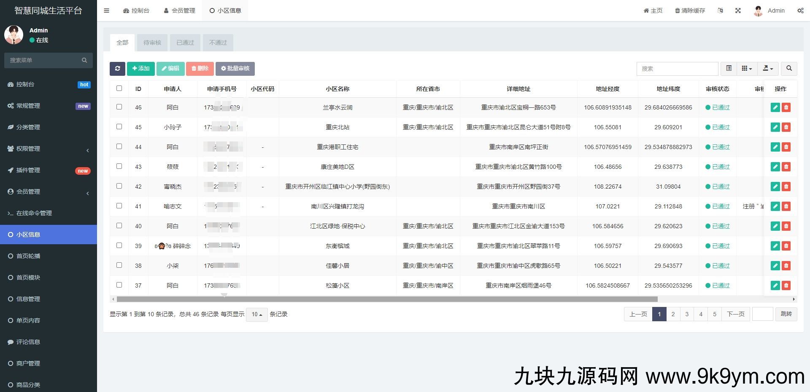
Task: Click the settings gears icon at top right
Action: (800, 11)
